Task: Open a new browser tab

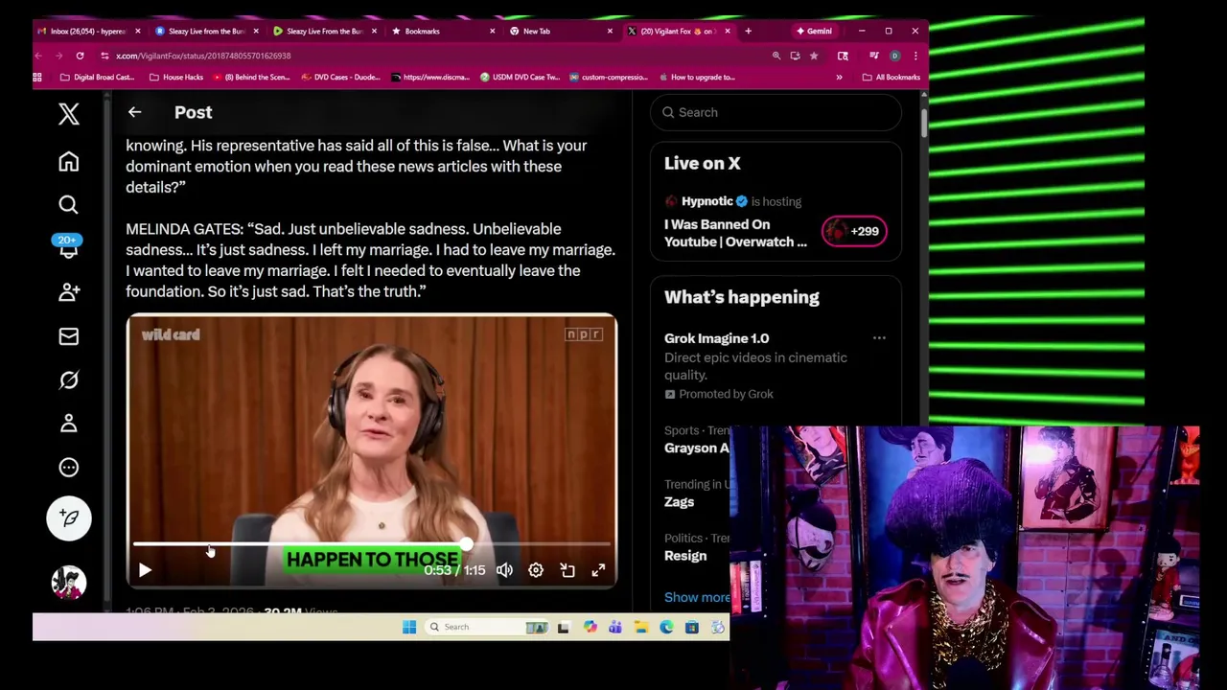Action: point(748,31)
